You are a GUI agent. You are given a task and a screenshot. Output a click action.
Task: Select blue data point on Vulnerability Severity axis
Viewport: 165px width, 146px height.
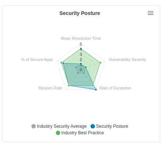[86, 67]
